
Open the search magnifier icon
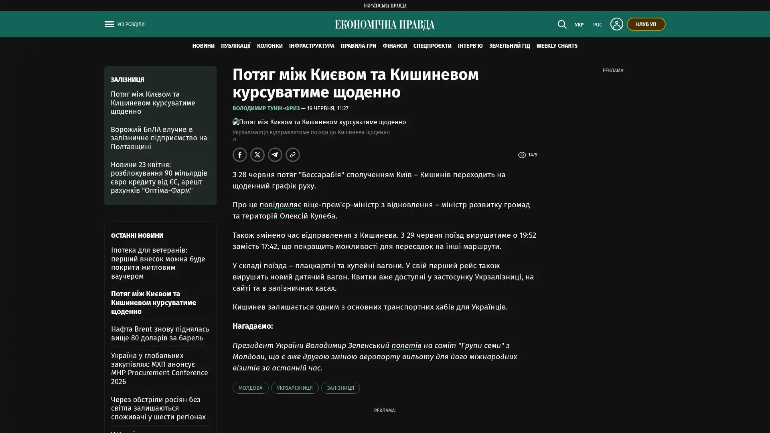[x=562, y=24]
